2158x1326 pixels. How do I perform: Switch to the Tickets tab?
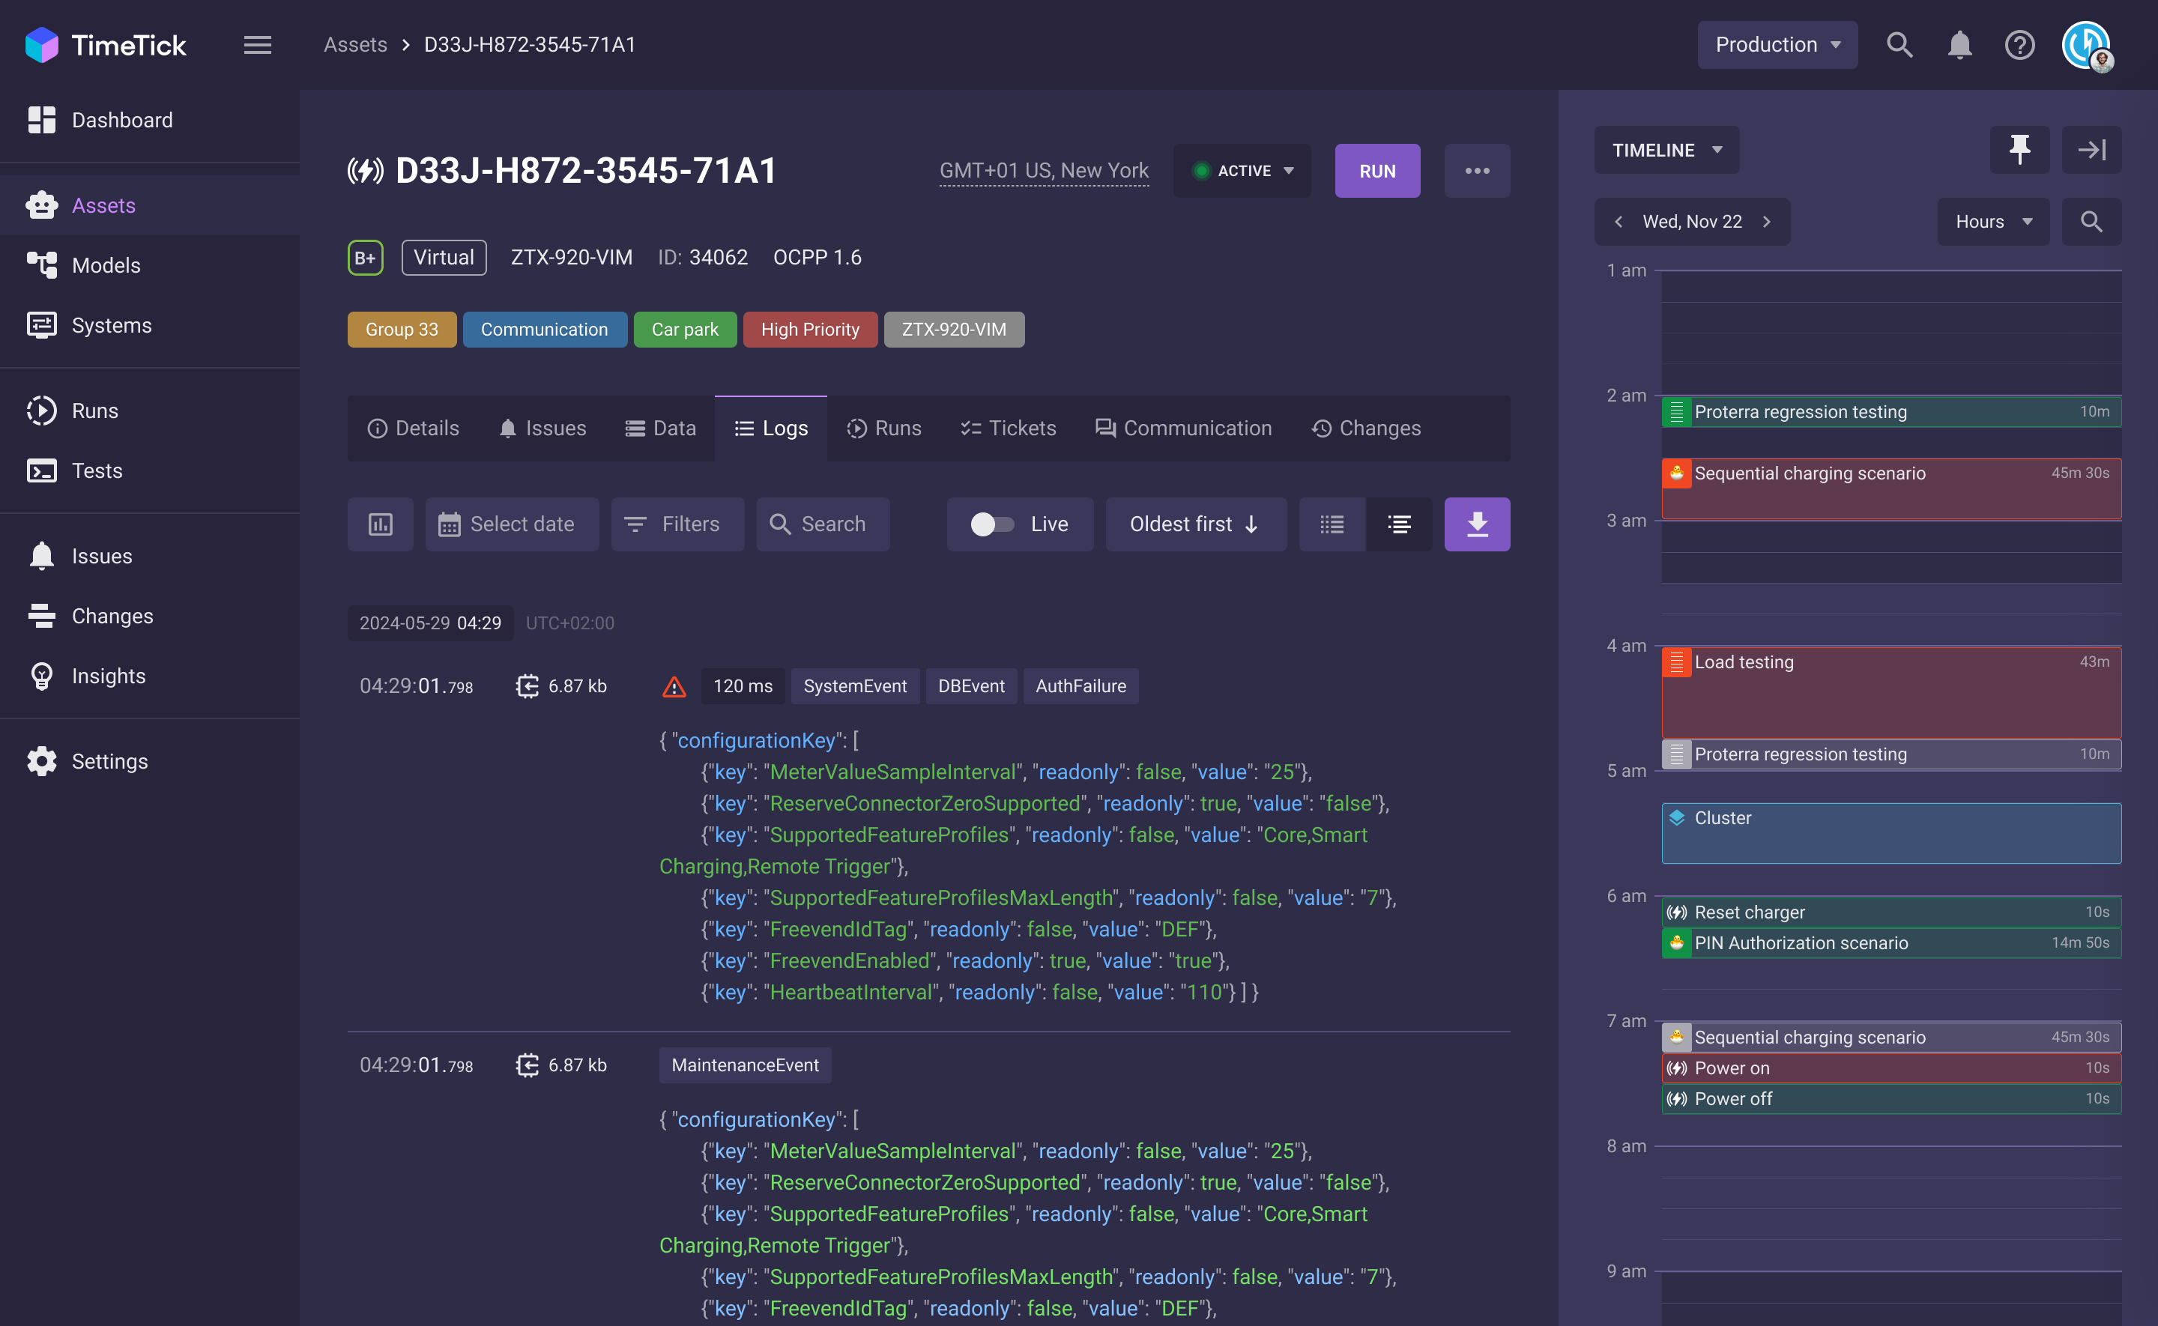pos(1009,428)
